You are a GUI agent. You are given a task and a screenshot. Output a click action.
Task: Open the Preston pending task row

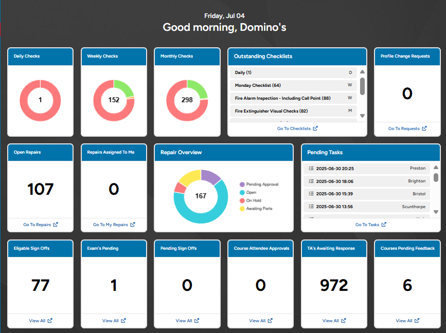coord(367,169)
